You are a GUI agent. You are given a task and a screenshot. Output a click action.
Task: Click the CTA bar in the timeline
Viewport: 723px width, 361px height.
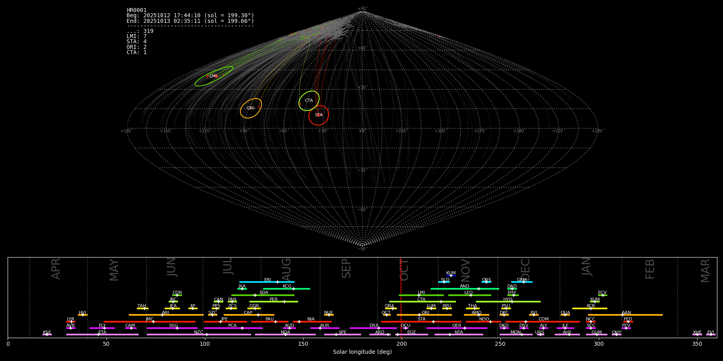(423, 302)
